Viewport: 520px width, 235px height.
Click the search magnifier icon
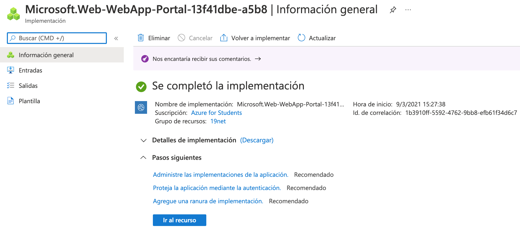point(13,38)
